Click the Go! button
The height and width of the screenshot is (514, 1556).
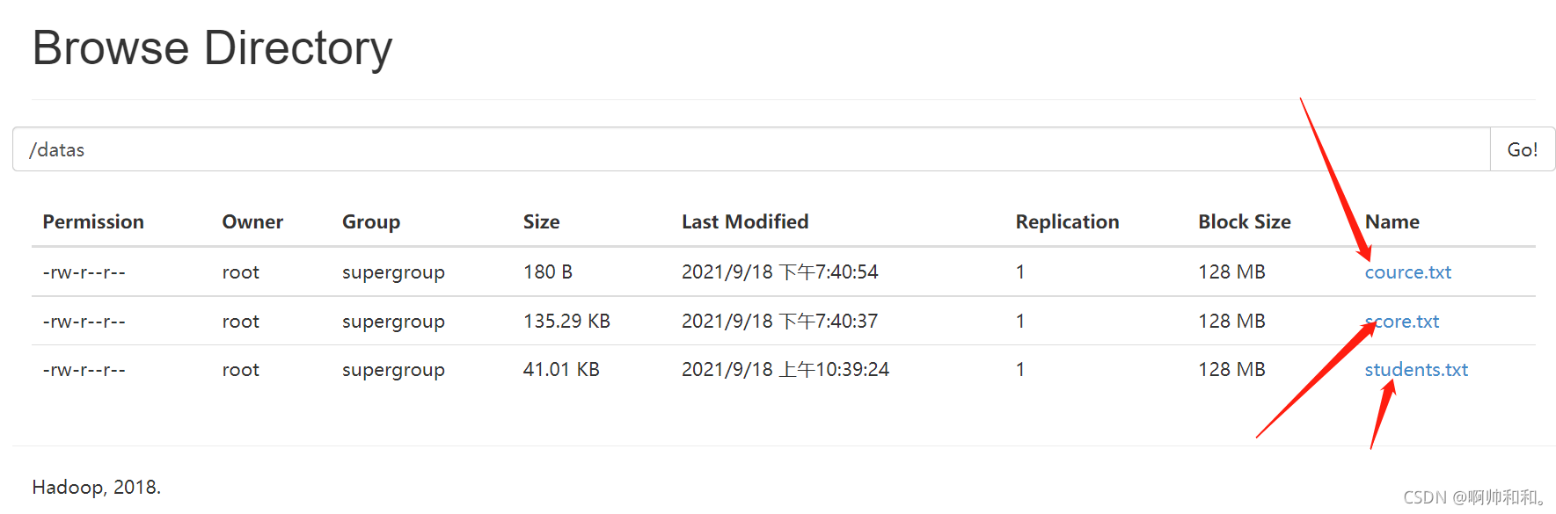1523,149
